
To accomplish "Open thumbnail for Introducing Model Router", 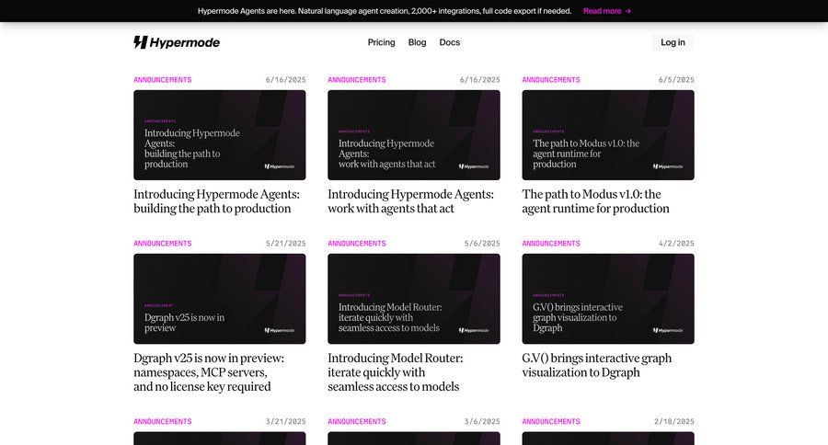I will (414, 299).
